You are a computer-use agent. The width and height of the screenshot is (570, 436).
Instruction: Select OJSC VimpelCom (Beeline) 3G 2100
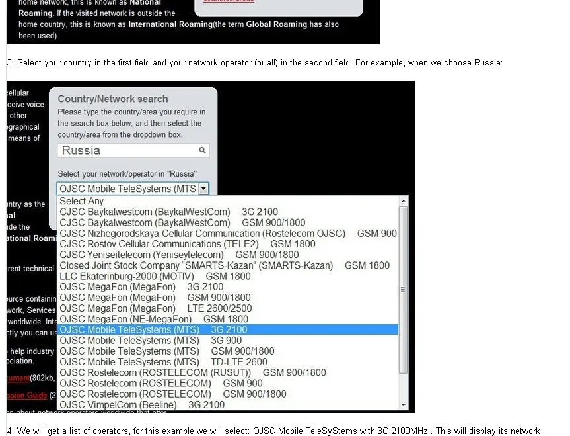click(228, 405)
